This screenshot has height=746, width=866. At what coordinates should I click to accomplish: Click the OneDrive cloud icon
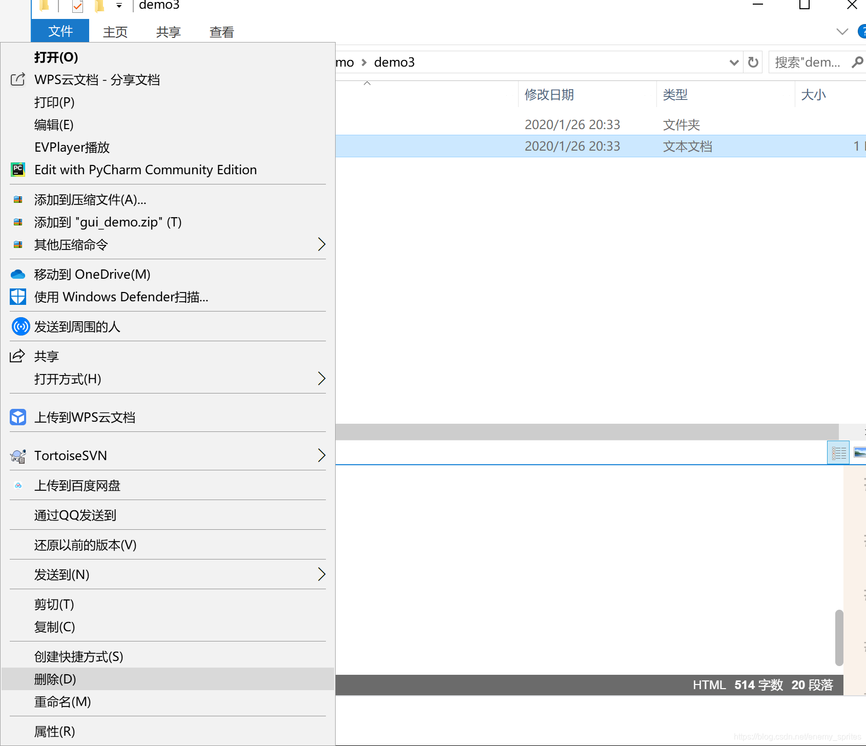18,274
